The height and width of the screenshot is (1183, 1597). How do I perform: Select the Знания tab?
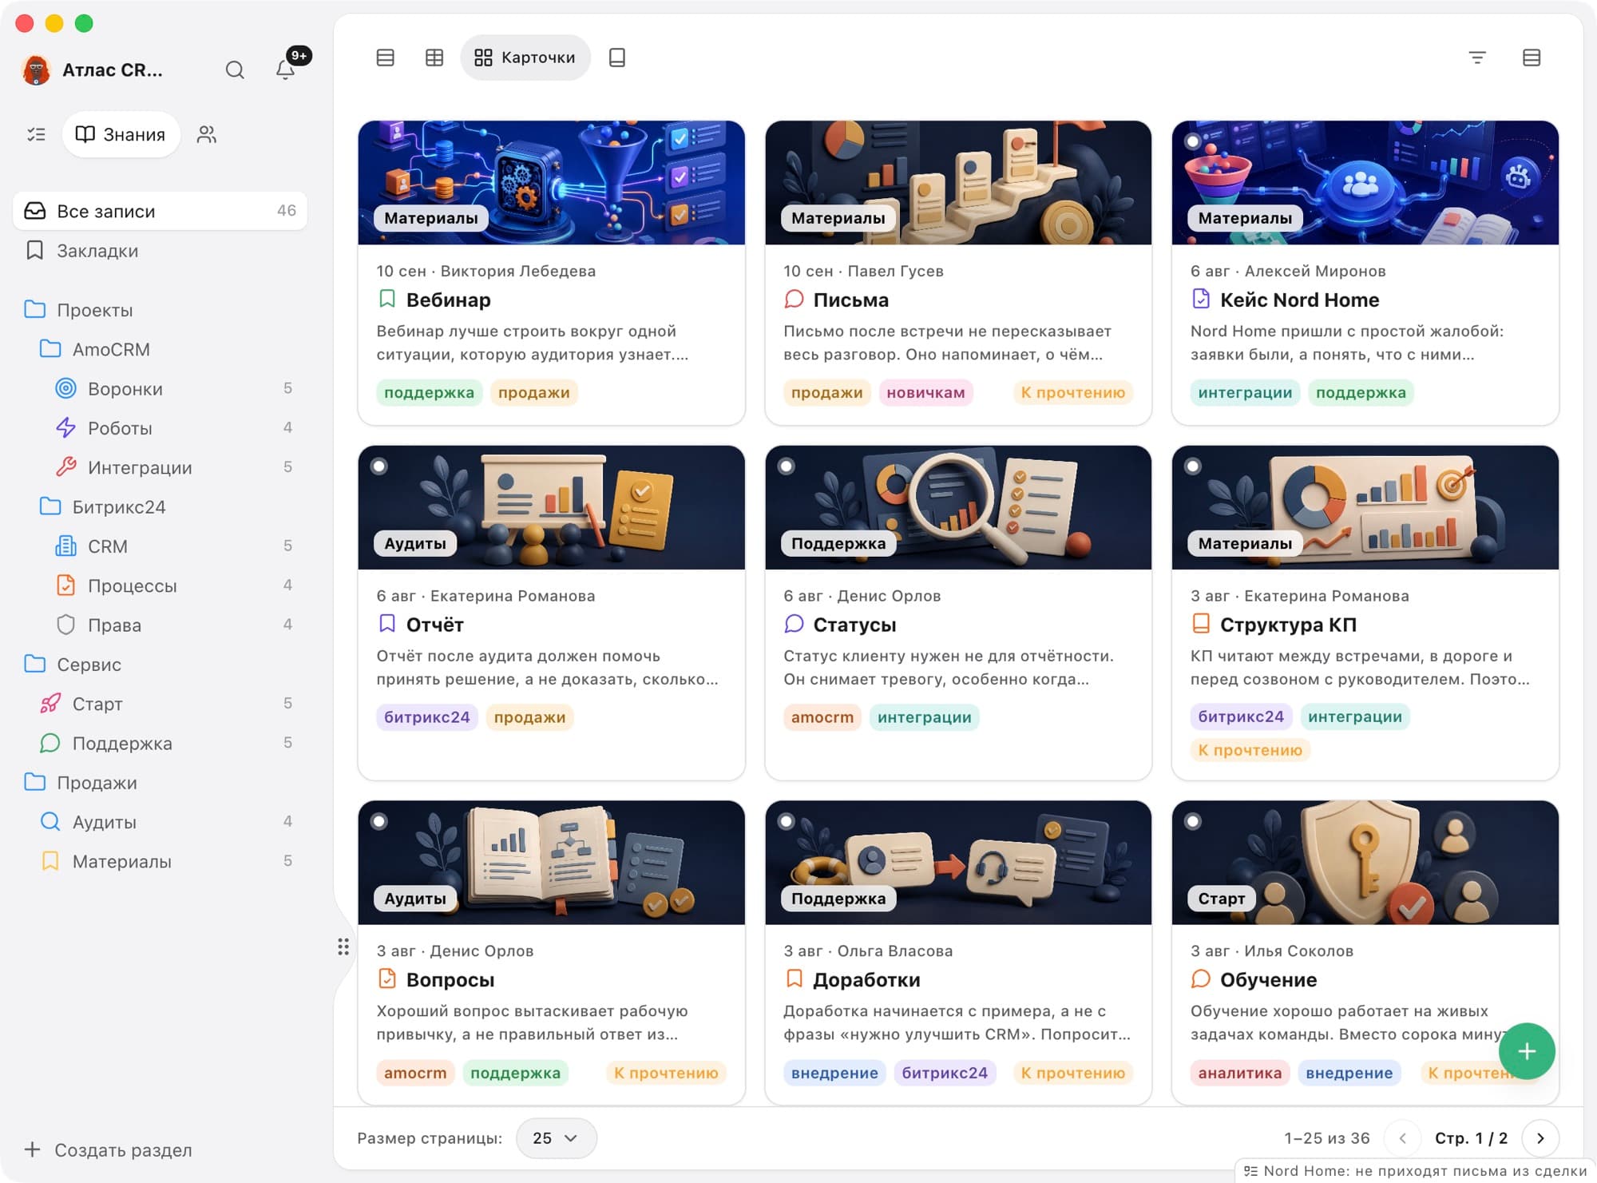[x=121, y=134]
